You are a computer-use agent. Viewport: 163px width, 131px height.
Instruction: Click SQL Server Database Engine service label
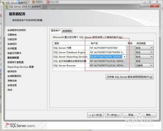[69, 52]
